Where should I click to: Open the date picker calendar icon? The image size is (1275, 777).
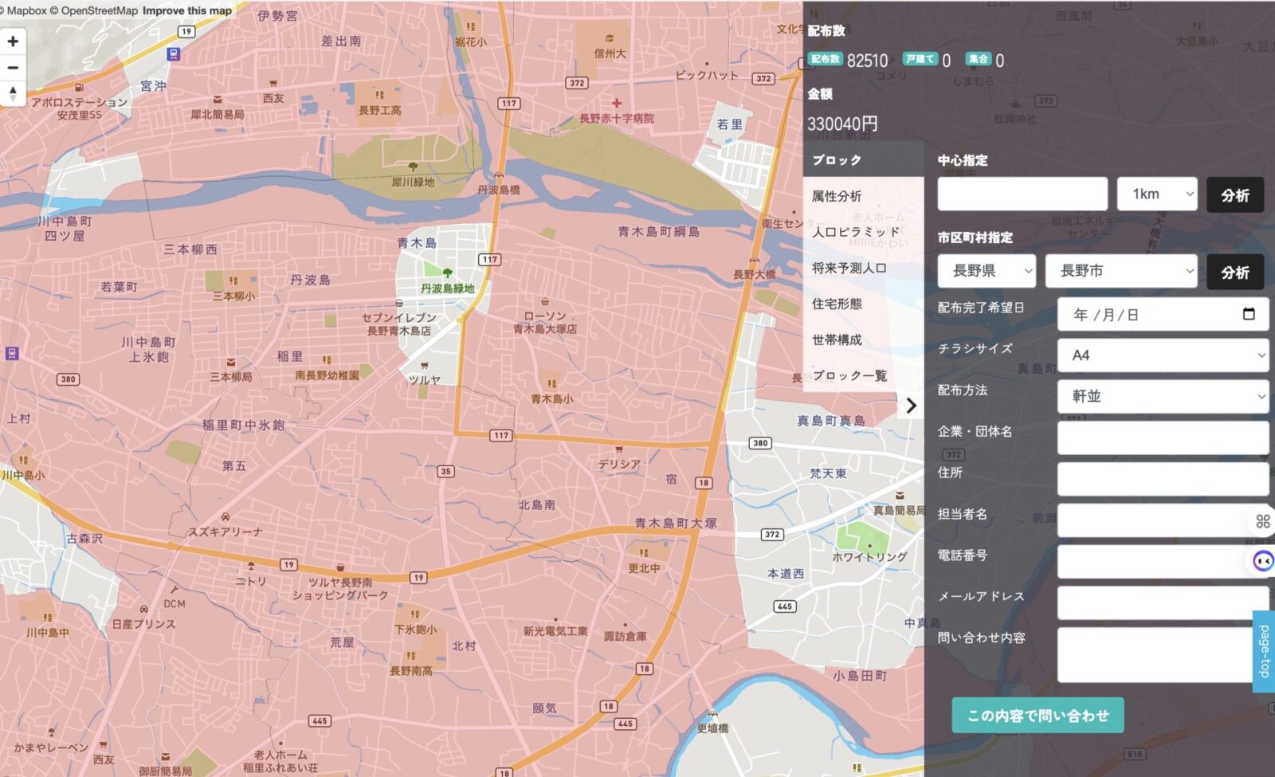click(1248, 314)
